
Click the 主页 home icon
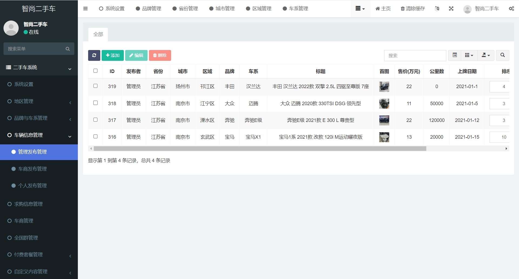tap(377, 8)
